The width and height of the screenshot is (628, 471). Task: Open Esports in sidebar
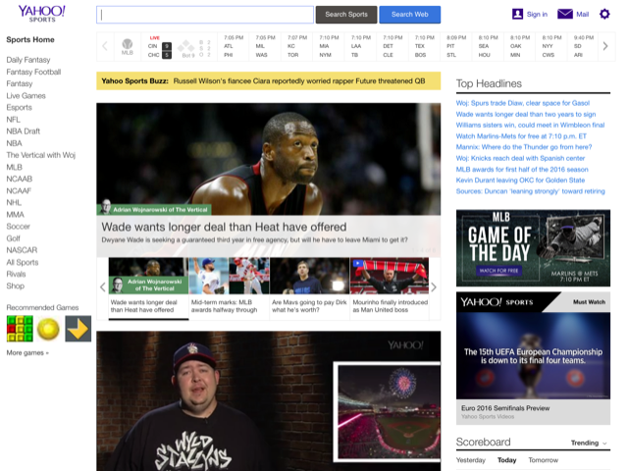(x=20, y=107)
